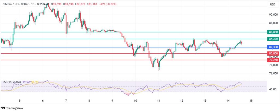Click the RSI 40.00 axis label
Viewport: 280px width, 111px height.
pos(273,89)
